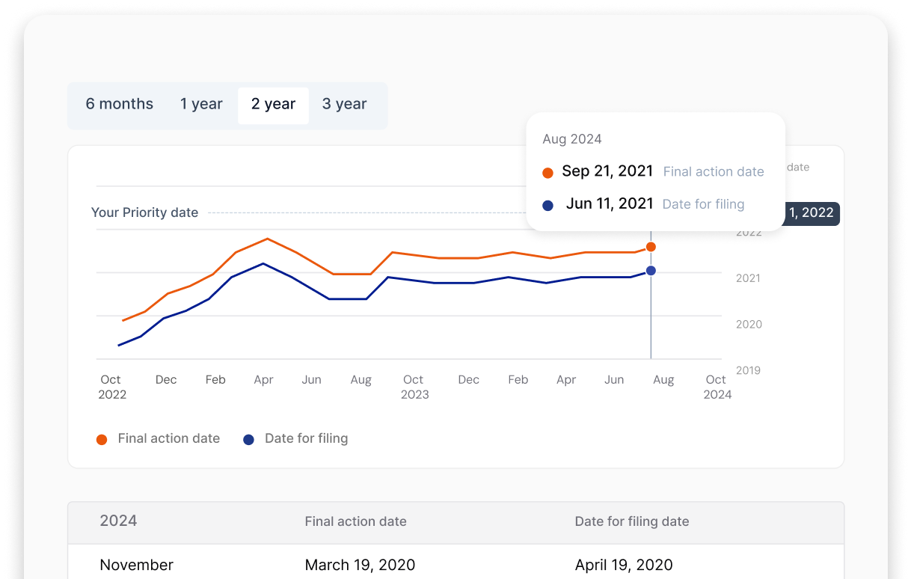The height and width of the screenshot is (579, 908).
Task: Click the peak of the orange line near Apr
Action: click(x=267, y=239)
